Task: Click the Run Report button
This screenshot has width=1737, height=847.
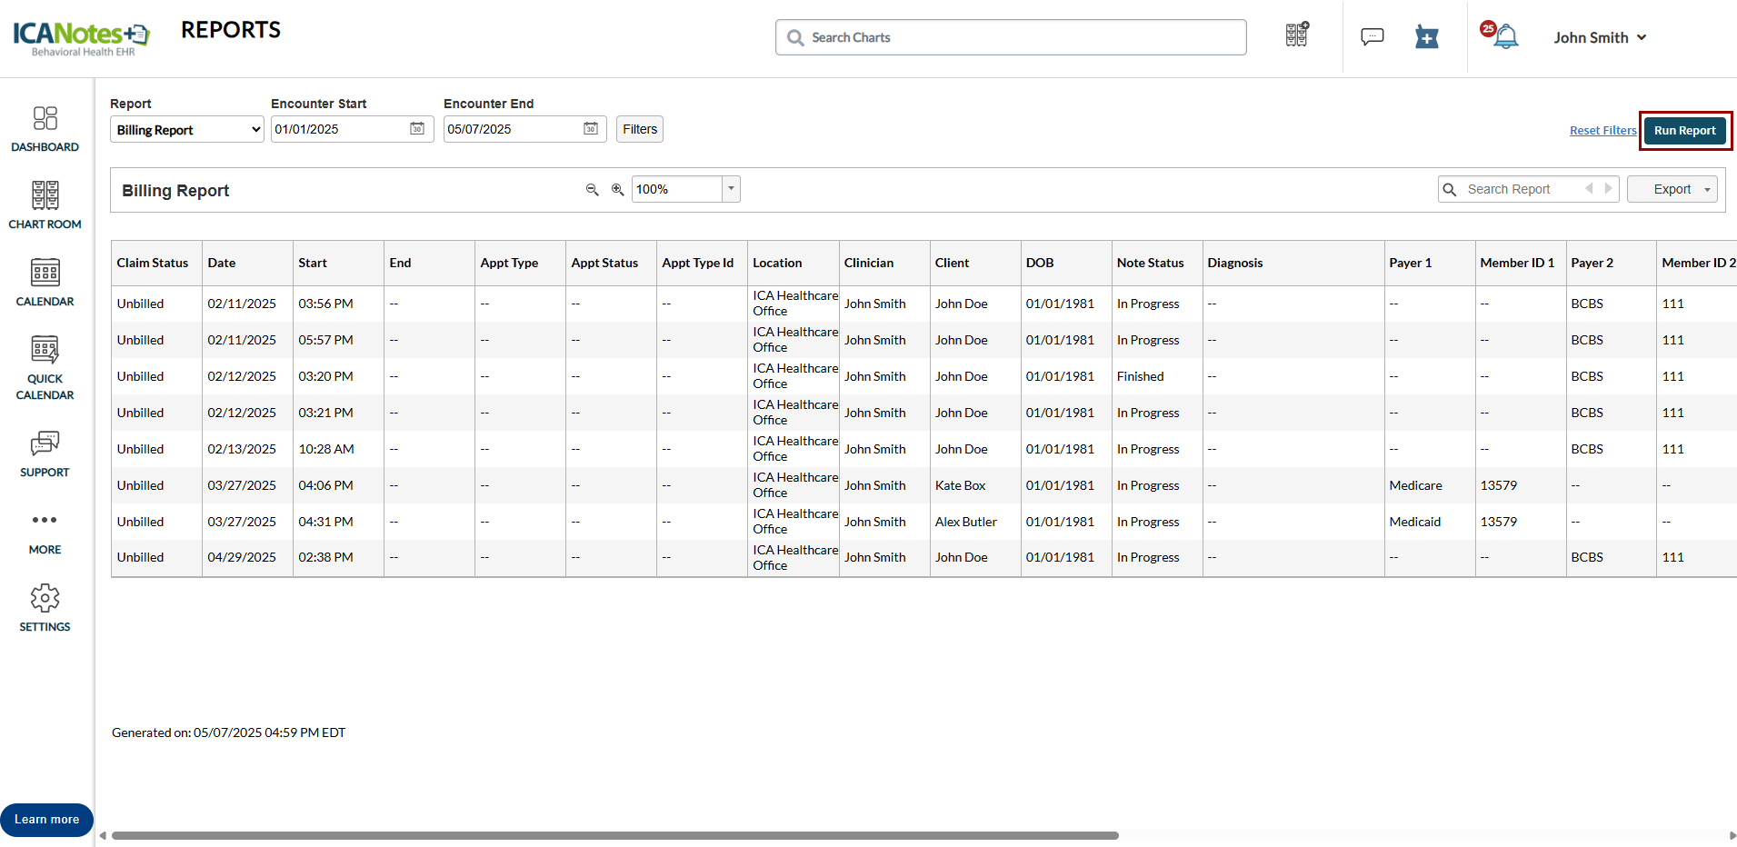Action: [x=1685, y=130]
